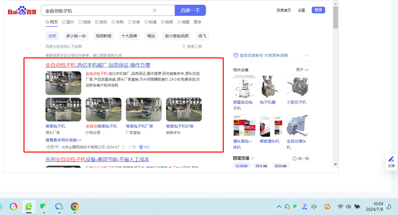Click the battery tray icon
Screen dimensions: 398x215
(x=357, y=207)
